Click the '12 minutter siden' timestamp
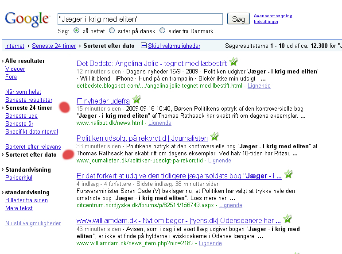Image resolution: width=342 pixels, height=254 pixels. click(99, 71)
